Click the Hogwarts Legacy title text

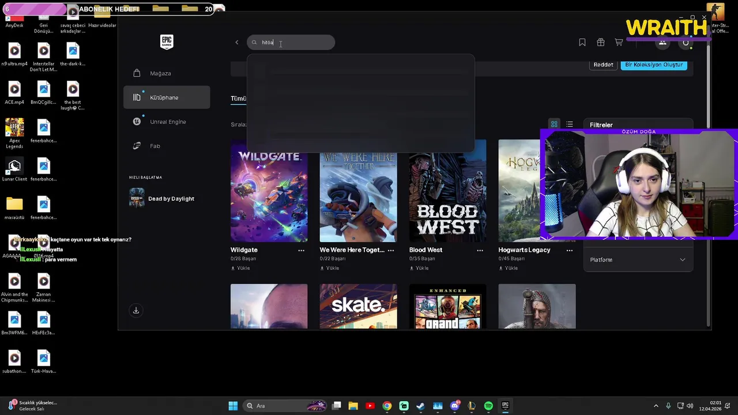click(x=524, y=250)
